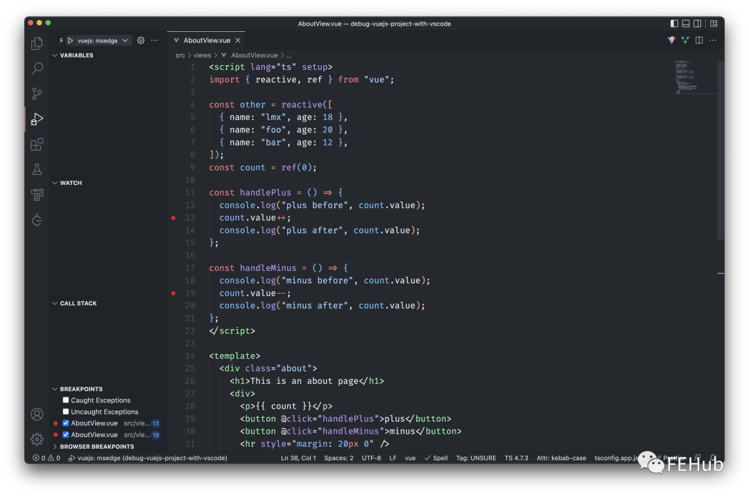Click views in the breadcrumb bar
Image resolution: width=749 pixels, height=496 pixels.
202,55
